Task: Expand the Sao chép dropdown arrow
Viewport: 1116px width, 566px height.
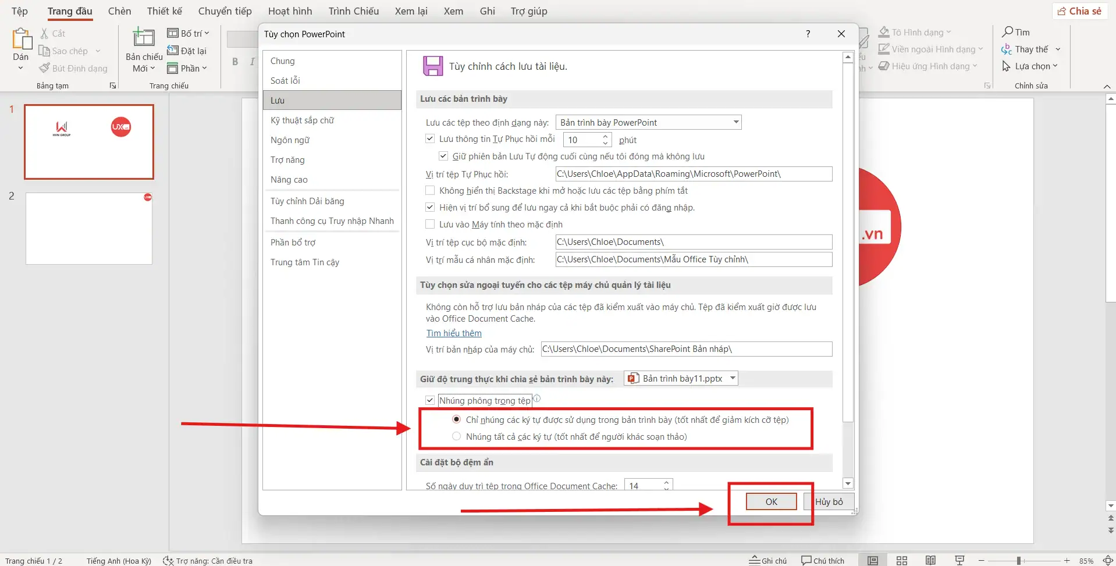Action: 97,51
